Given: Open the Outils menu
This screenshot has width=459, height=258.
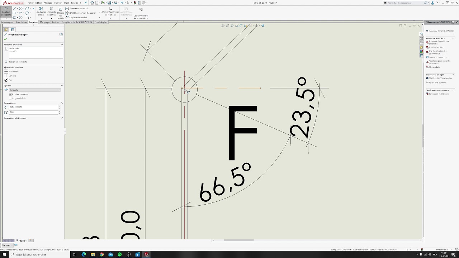Looking at the screenshot, I should pyautogui.click(x=66, y=3).
